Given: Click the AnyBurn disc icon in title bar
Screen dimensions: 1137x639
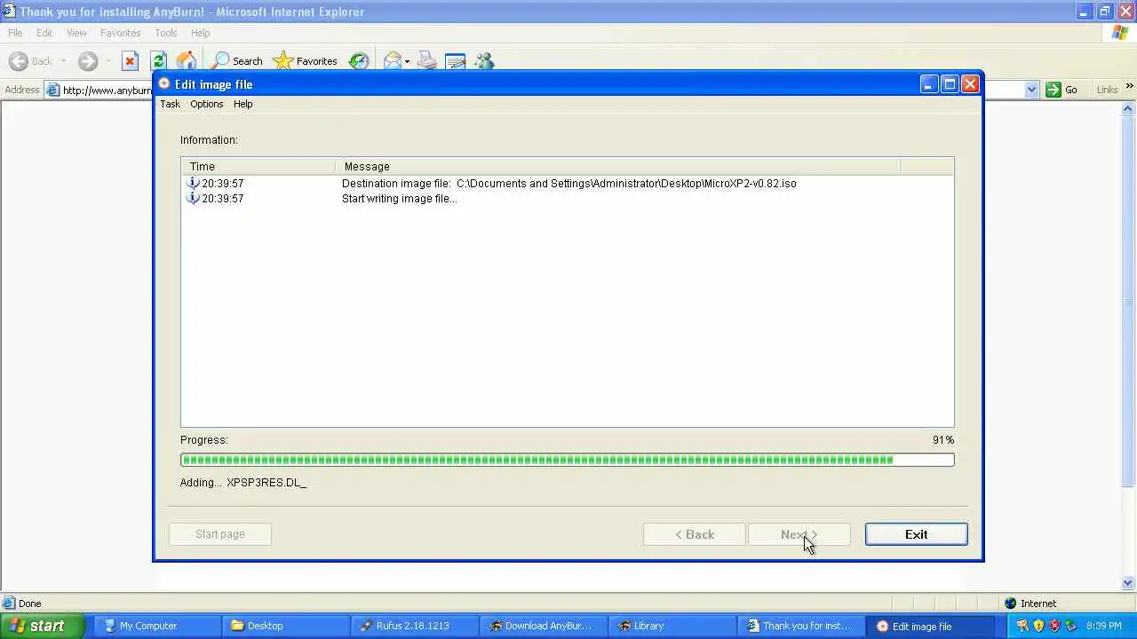Looking at the screenshot, I should pos(163,84).
